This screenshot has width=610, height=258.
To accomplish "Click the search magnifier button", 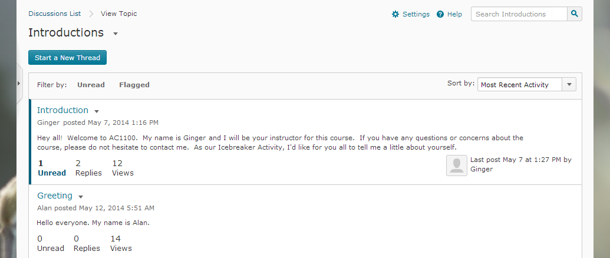I will click(x=575, y=14).
